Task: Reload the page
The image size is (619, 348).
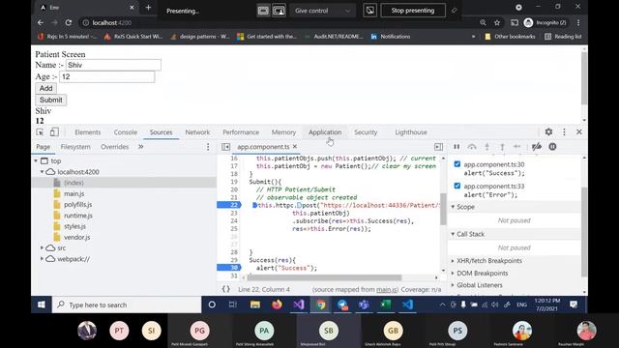Action: (69, 23)
